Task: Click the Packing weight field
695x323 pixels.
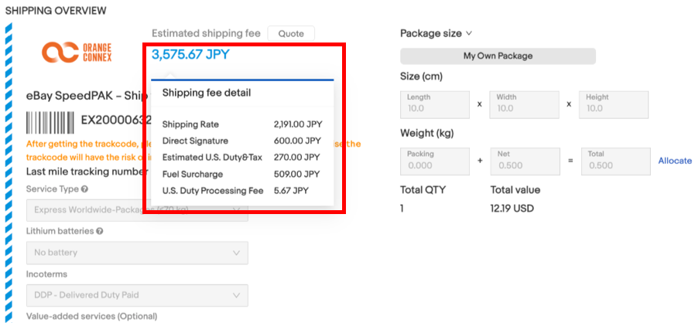Action: click(x=434, y=161)
